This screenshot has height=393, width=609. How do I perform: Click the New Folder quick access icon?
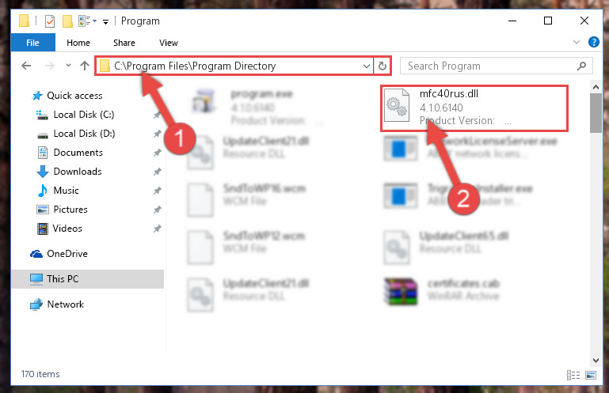[x=67, y=21]
